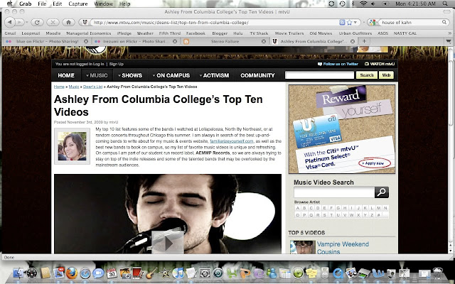Open Dashboard gauge icon in Dock
Screen dimensions: 455x284
click(x=32, y=273)
